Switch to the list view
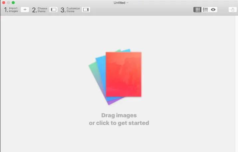 point(205,10)
